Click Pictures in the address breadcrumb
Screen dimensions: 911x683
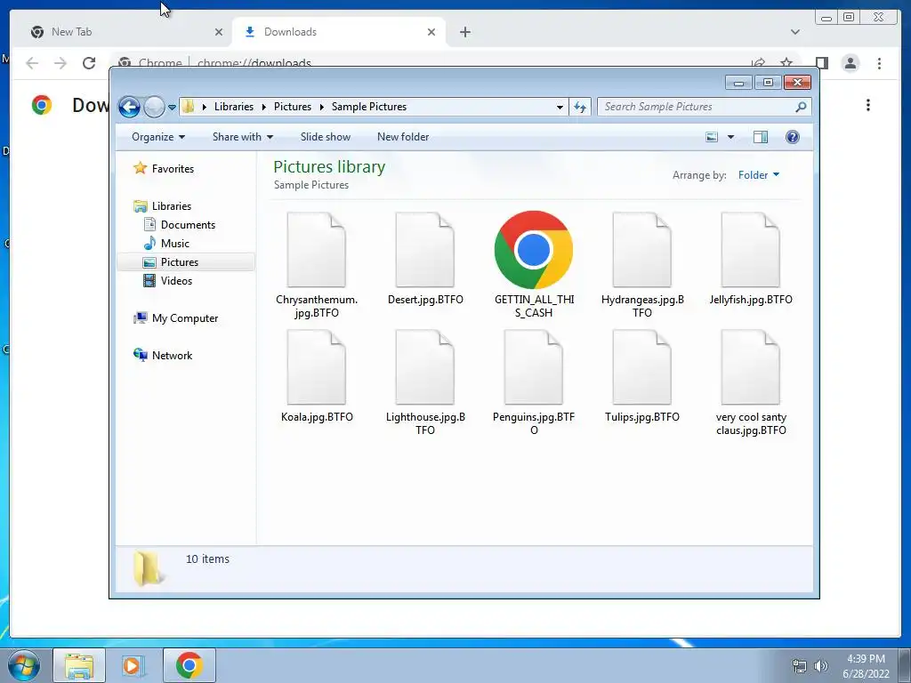coord(292,107)
